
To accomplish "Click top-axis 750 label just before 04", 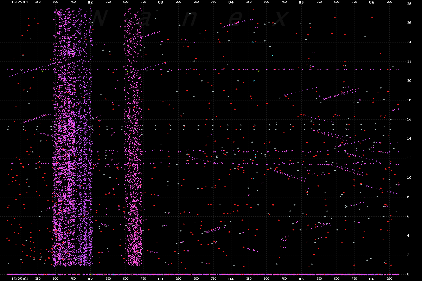I will (213, 2).
